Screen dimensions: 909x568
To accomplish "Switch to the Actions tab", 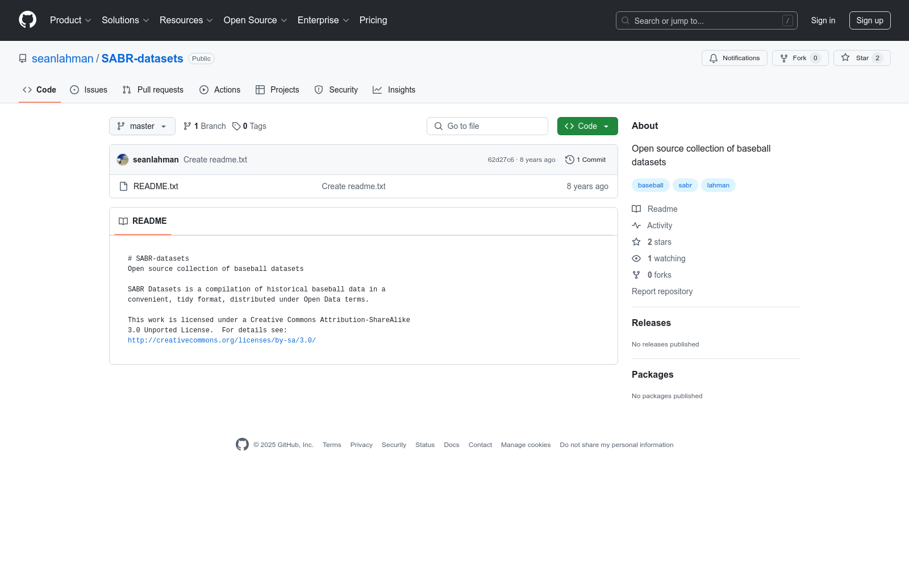I will pos(220,90).
